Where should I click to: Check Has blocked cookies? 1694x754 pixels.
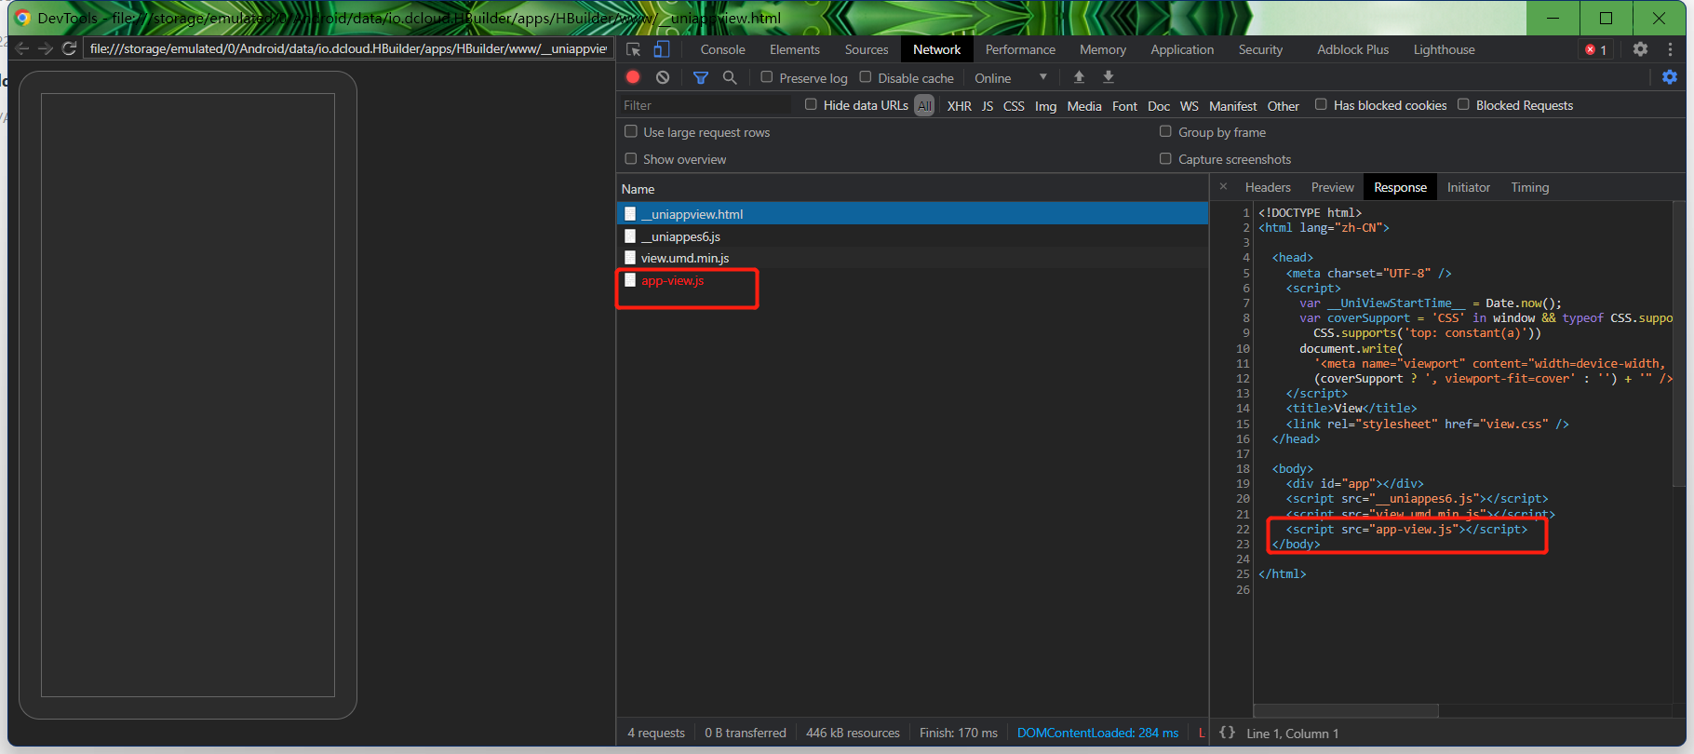(1321, 104)
